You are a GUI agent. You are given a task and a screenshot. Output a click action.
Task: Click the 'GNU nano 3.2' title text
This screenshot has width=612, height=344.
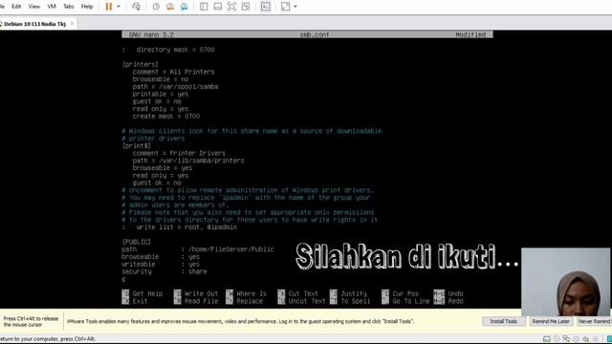pyautogui.click(x=151, y=34)
